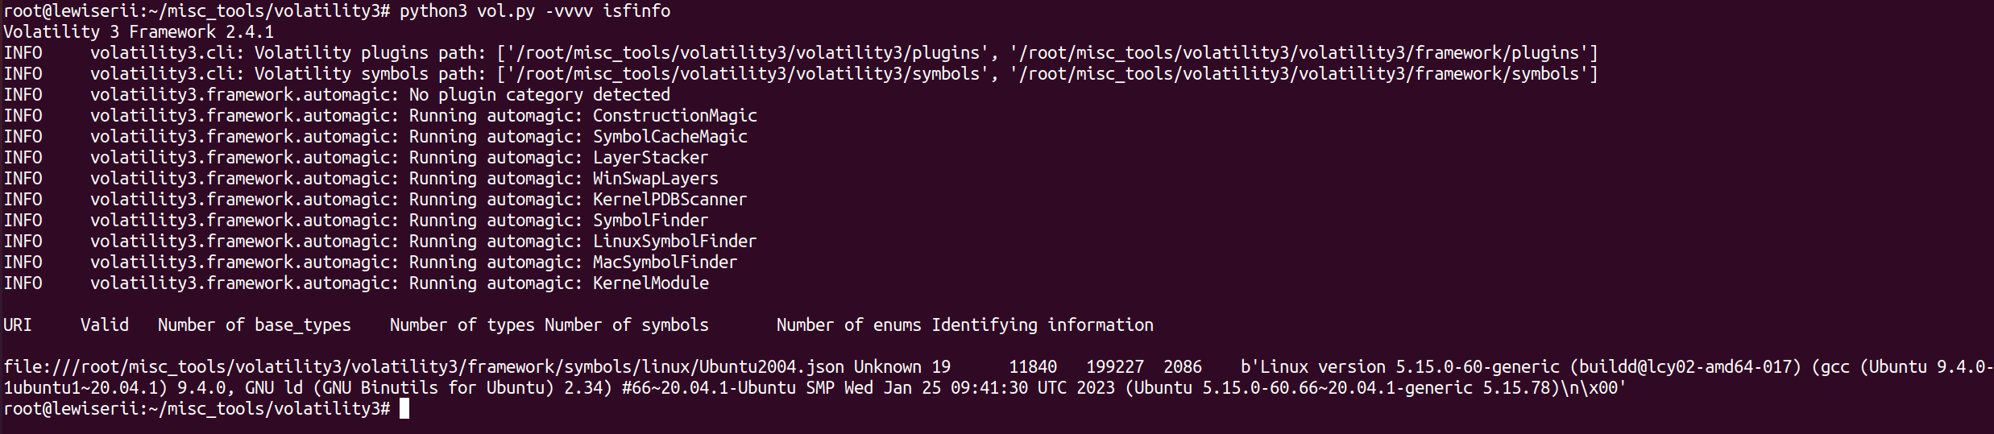Click the 'Number of types' header

pyautogui.click(x=462, y=325)
